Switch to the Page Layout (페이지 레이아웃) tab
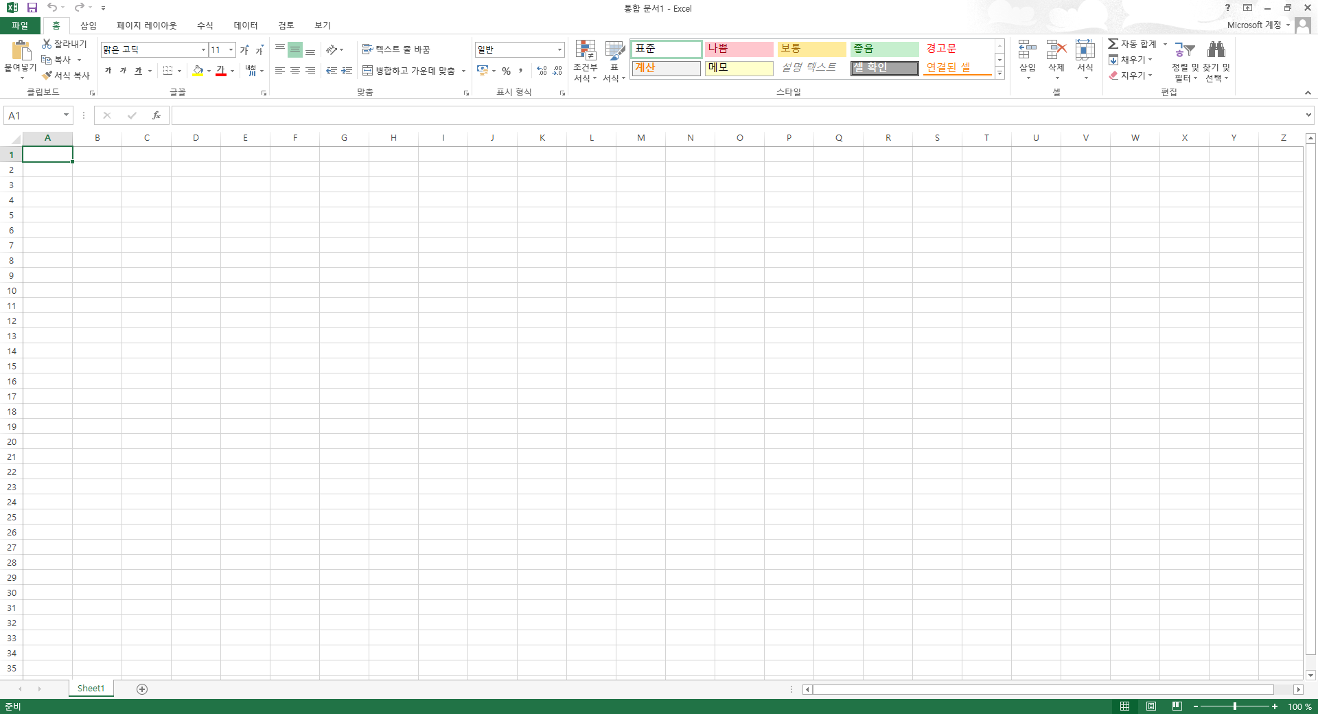This screenshot has width=1318, height=714. pos(146,25)
